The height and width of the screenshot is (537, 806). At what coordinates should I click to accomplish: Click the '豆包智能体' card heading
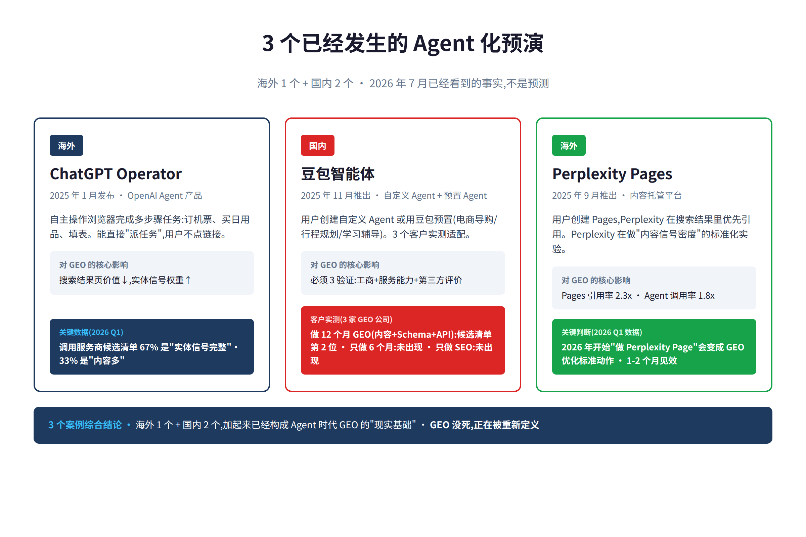tap(338, 174)
